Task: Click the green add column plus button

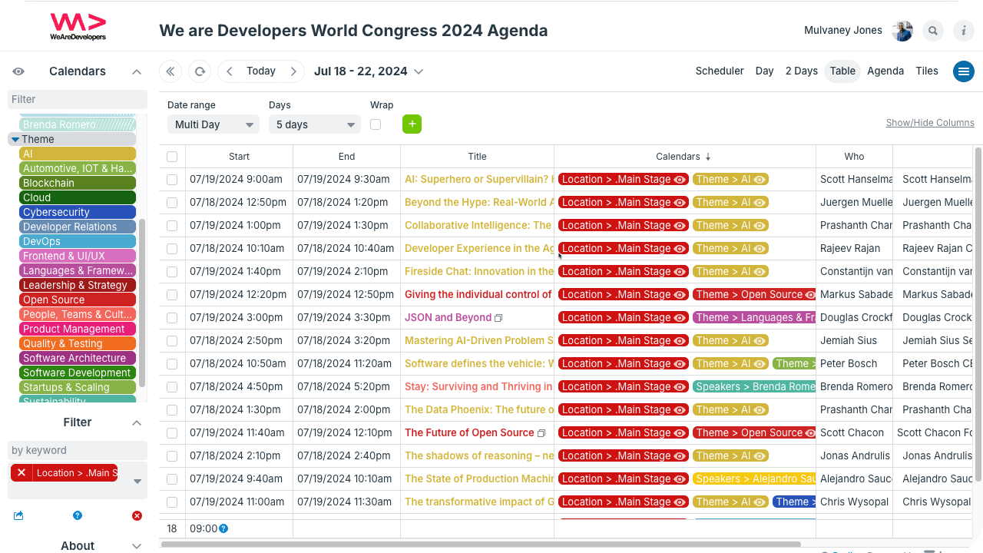Action: tap(412, 124)
